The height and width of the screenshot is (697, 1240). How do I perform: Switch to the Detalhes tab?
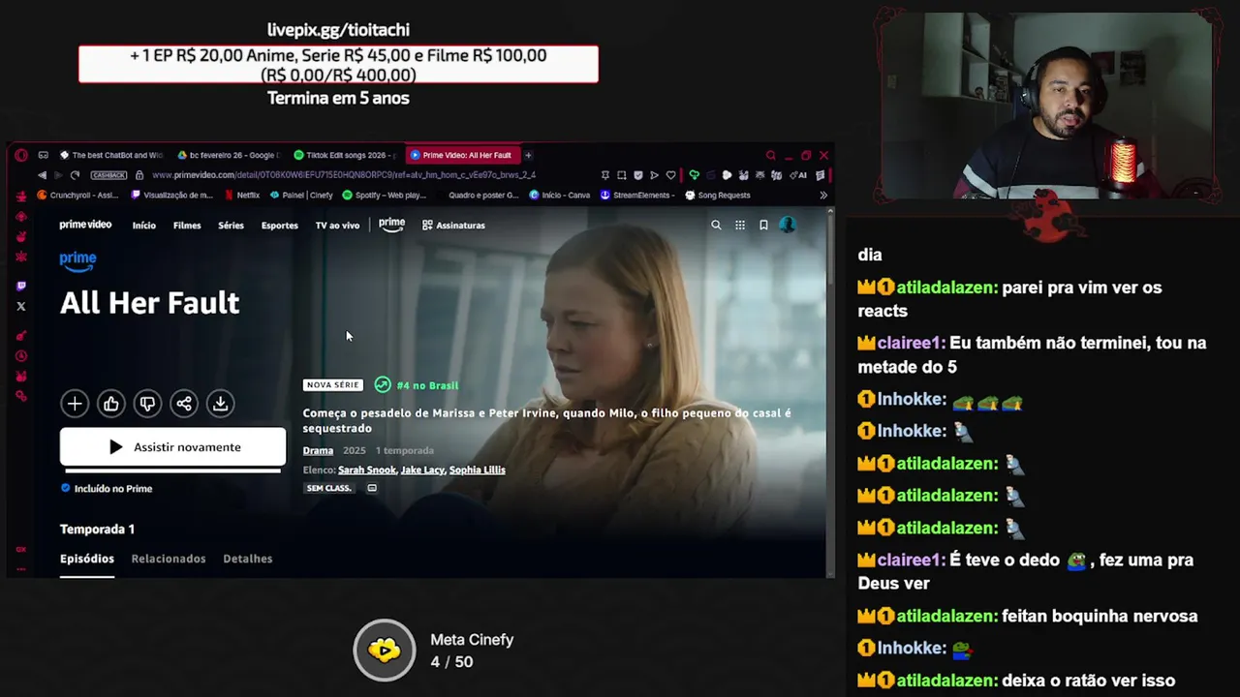[x=248, y=559]
